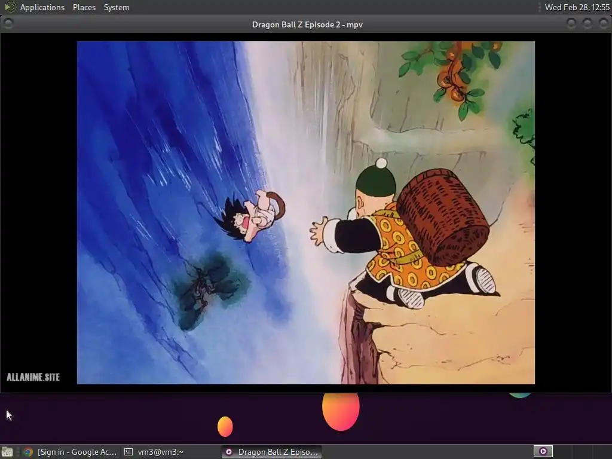Click the distro logo icon beside Applications
Screen dimensions: 612x459
[10, 7]
